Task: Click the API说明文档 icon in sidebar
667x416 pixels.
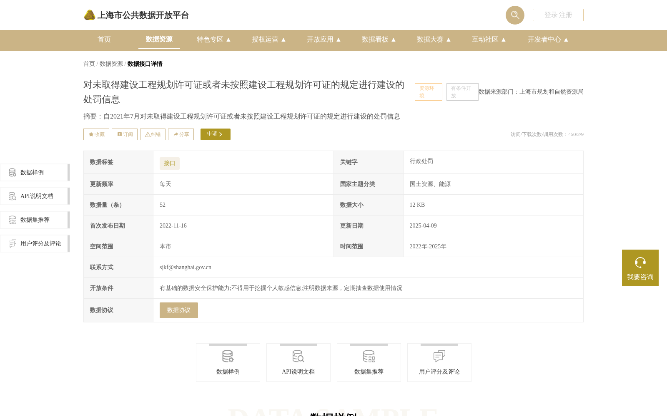Action: [13, 196]
